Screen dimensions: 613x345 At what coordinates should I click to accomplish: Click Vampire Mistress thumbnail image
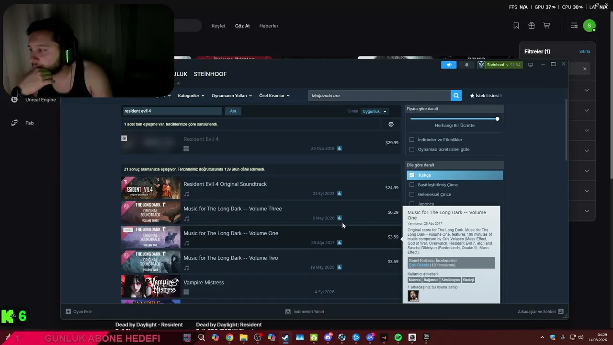[151, 286]
